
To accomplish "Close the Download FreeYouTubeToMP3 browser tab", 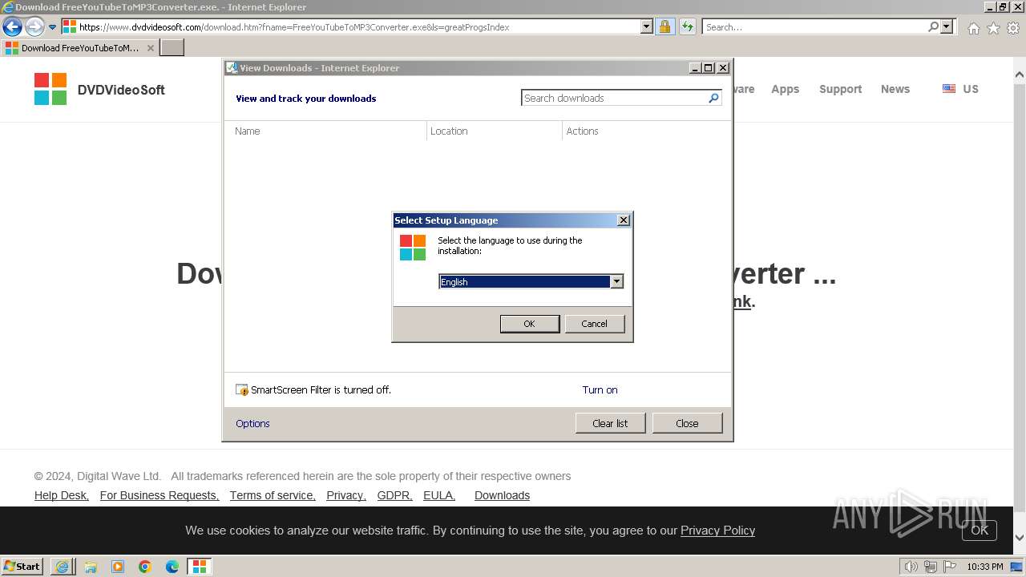I will pyautogui.click(x=150, y=48).
